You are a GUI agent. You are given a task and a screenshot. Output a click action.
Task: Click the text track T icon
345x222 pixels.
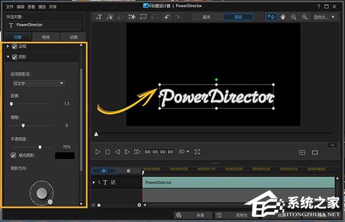(x=105, y=182)
